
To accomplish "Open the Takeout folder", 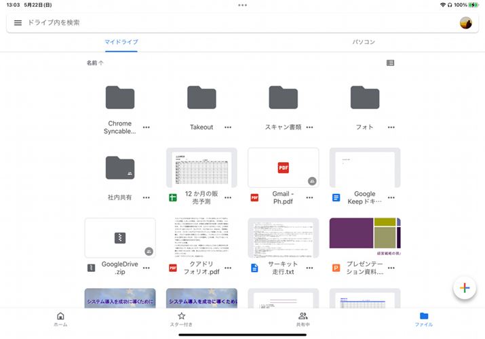I will pos(201,98).
